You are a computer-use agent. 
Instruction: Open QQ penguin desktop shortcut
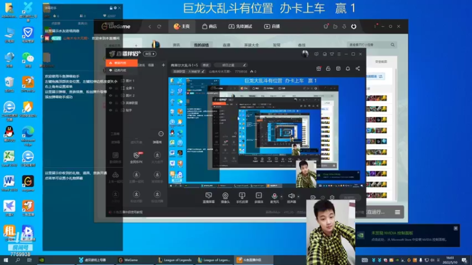[x=9, y=134]
